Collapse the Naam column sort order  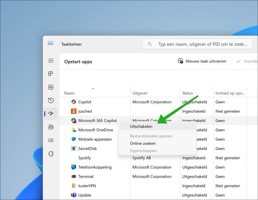tap(93, 89)
